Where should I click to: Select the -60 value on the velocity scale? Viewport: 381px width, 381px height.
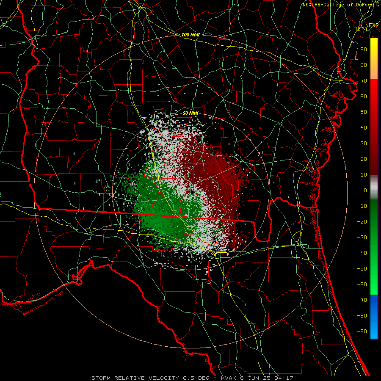(x=362, y=284)
